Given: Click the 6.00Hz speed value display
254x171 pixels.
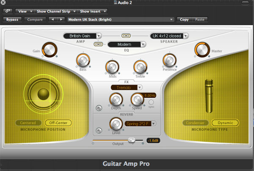Looking at the screenshot, I should click(x=150, y=96).
